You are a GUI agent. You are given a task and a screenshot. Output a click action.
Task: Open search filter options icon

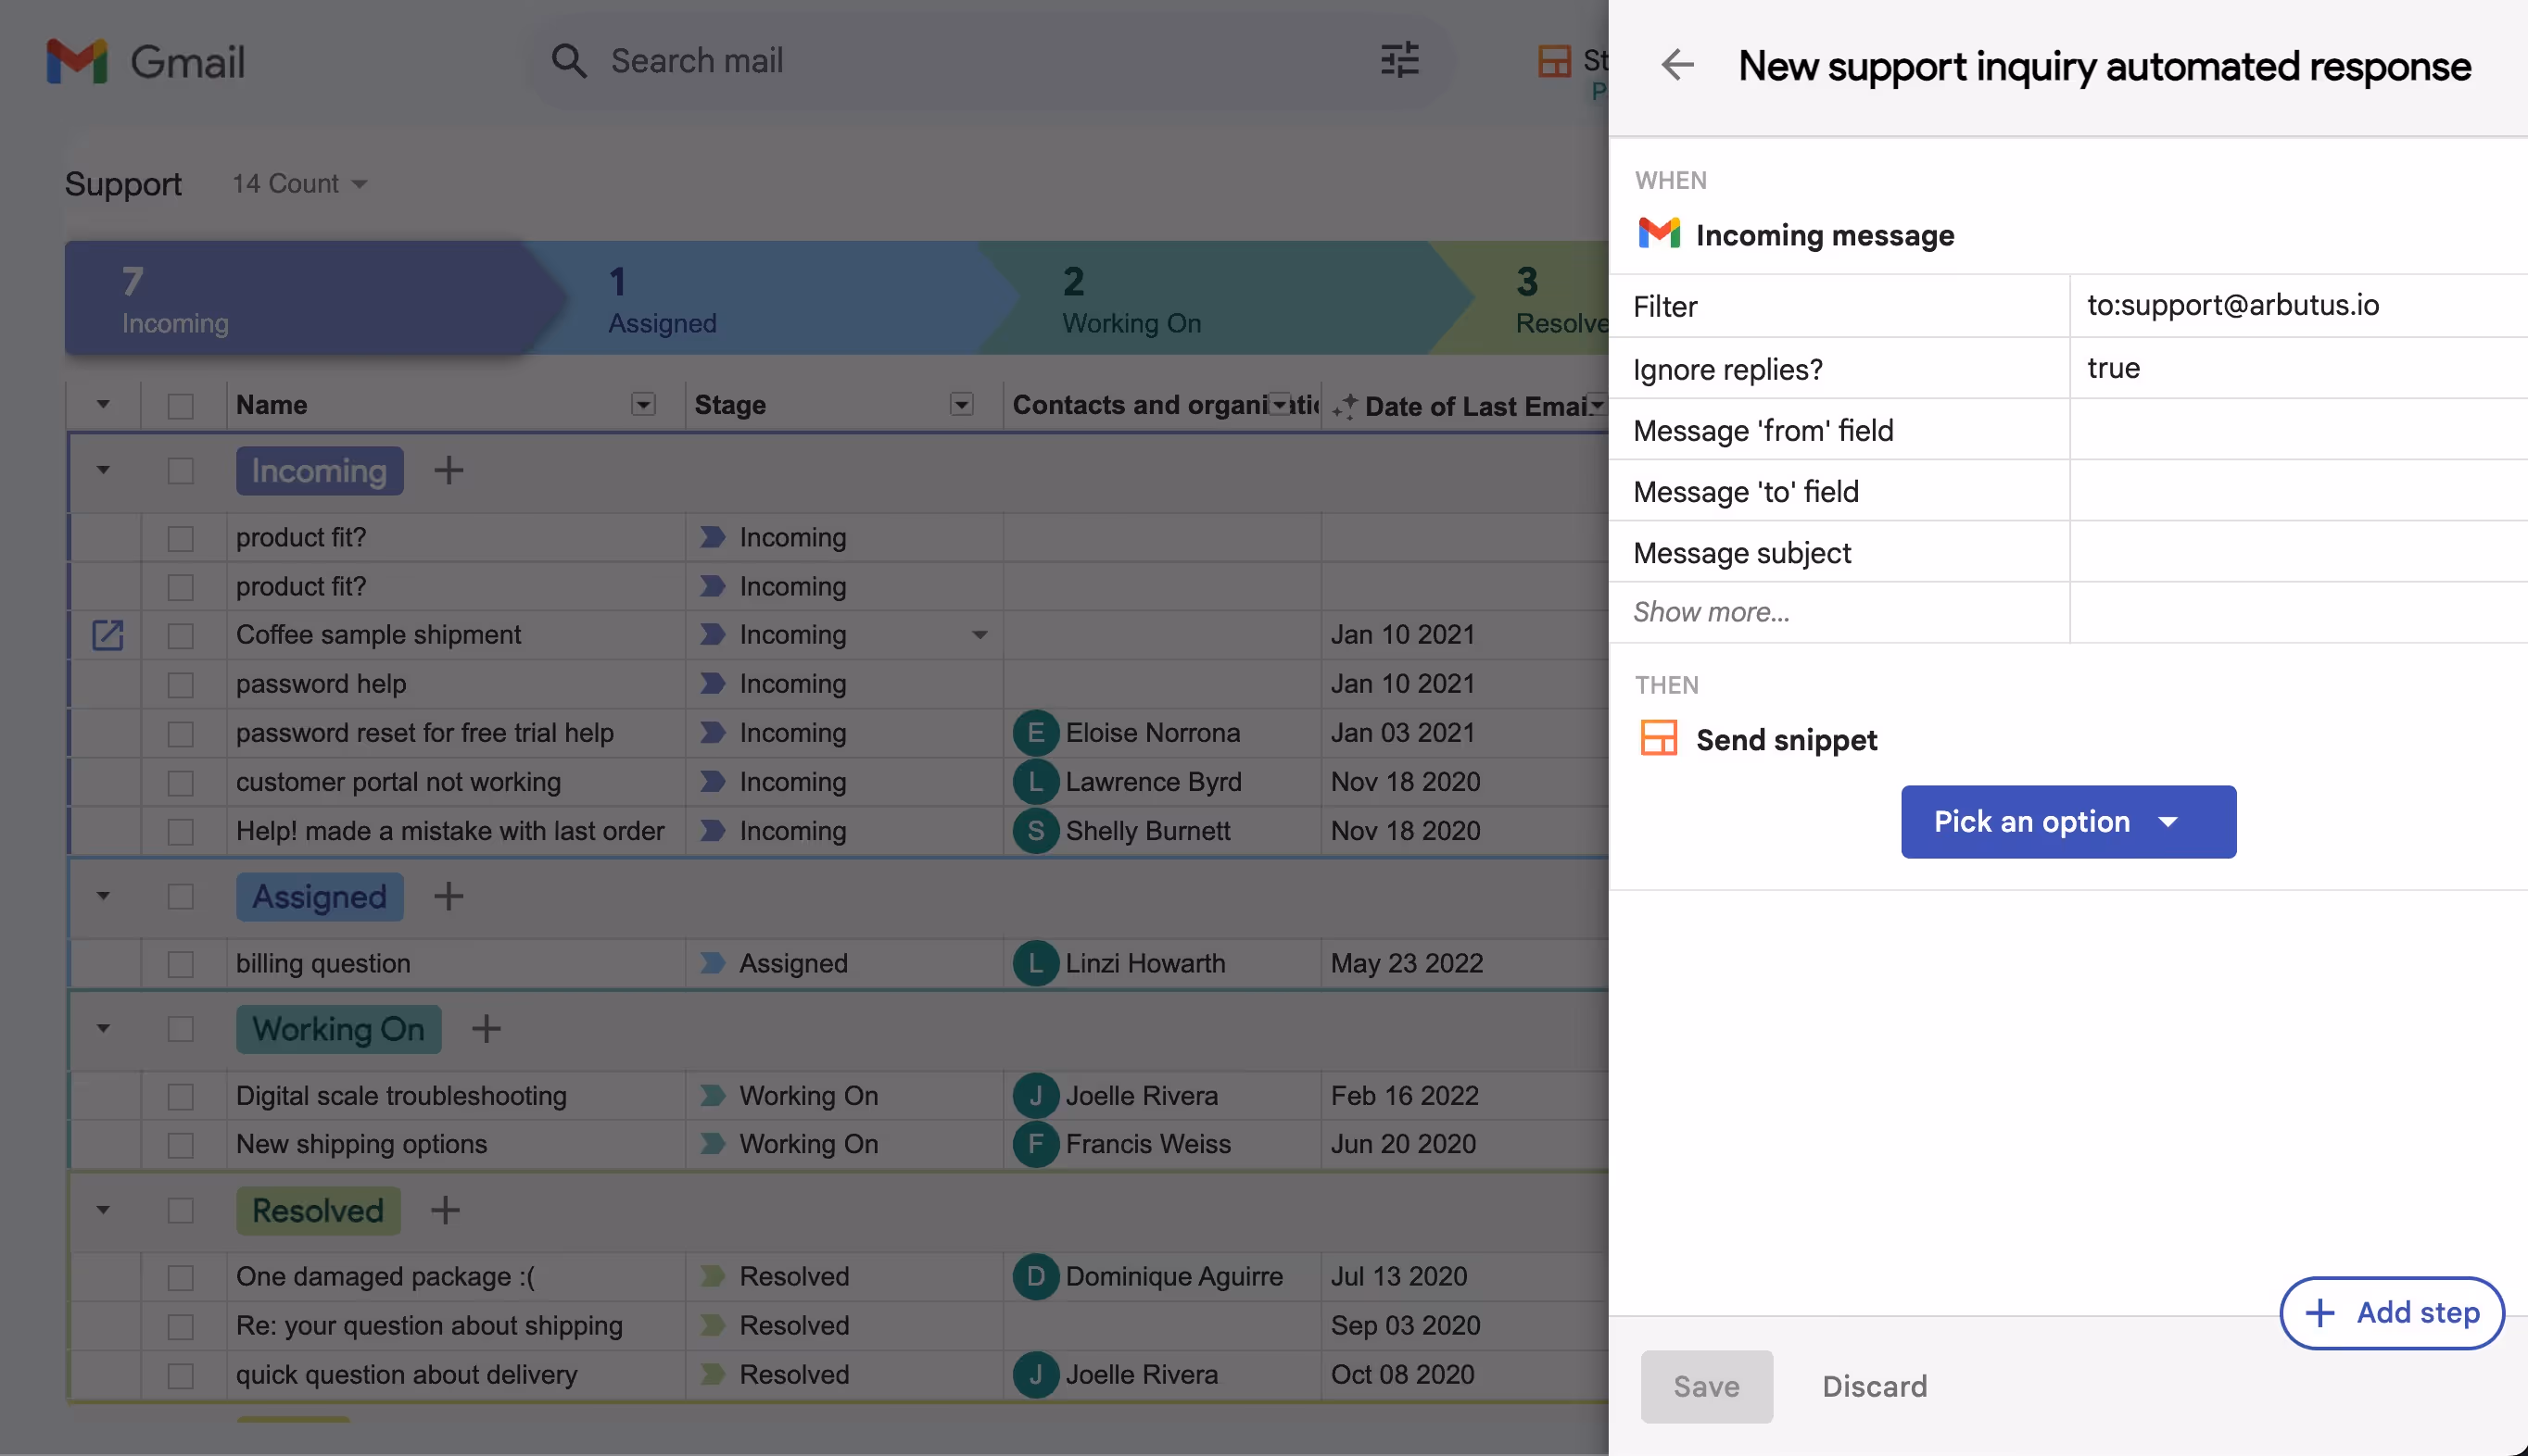tap(1398, 61)
